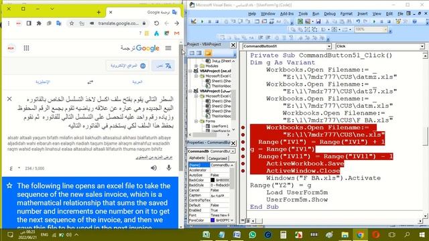Screen dimensions: 429x241
Task: Open Chrome extensions puzzle icon
Action: click(39, 23)
